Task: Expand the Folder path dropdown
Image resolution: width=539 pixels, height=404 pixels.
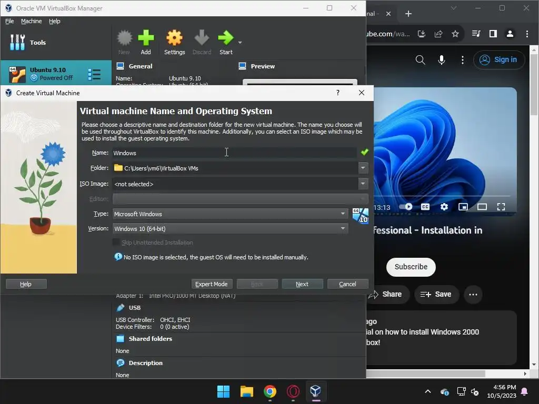Action: click(x=363, y=168)
